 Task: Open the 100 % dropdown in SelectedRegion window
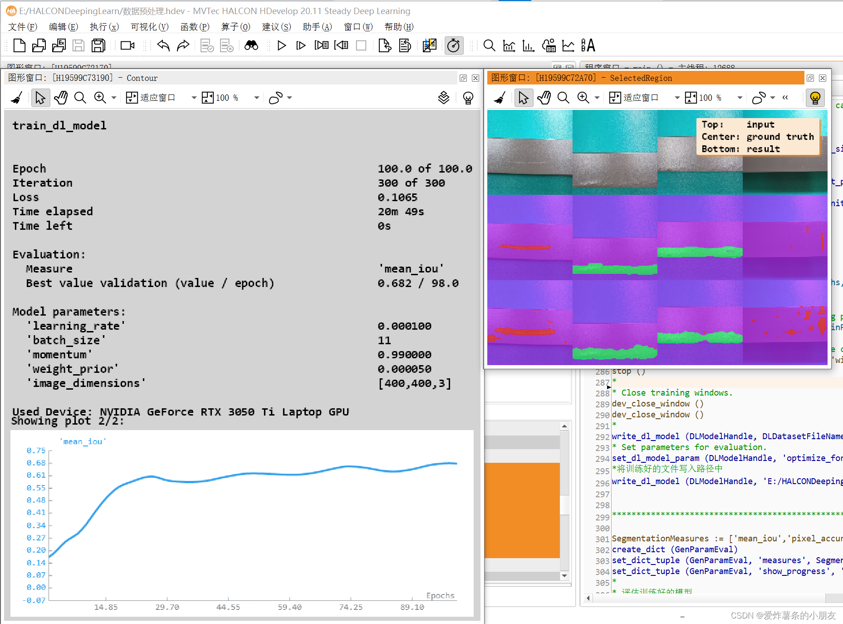[x=740, y=98]
